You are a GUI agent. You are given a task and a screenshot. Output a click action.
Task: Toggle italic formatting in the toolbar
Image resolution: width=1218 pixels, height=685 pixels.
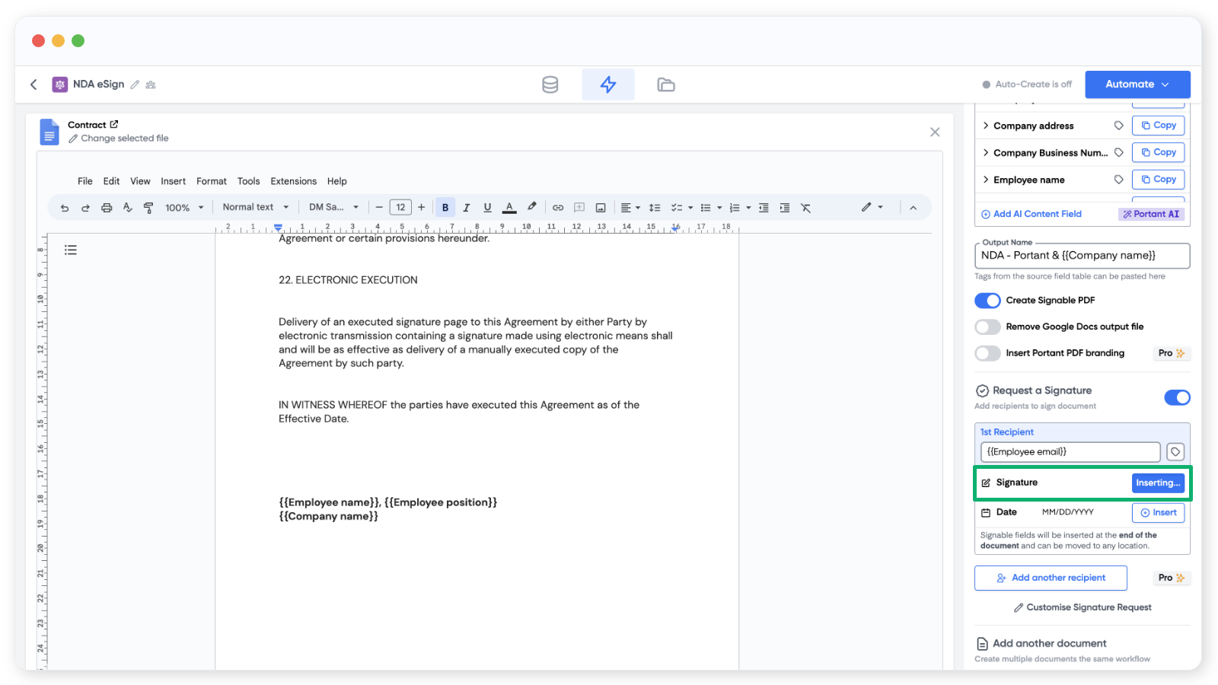coord(467,208)
